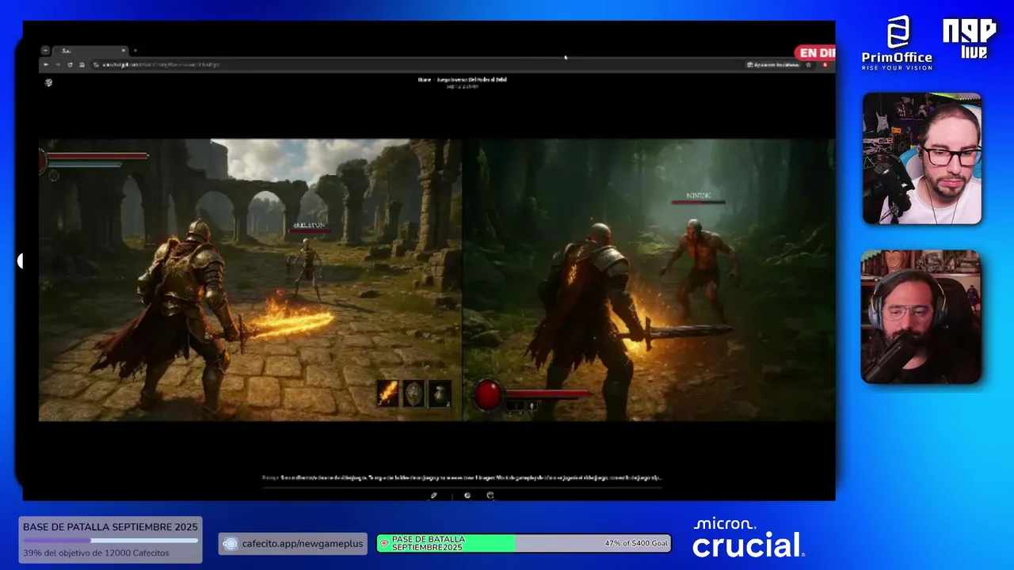The width and height of the screenshot is (1014, 570).
Task: Select the flaming sword item slot
Action: pyautogui.click(x=387, y=393)
